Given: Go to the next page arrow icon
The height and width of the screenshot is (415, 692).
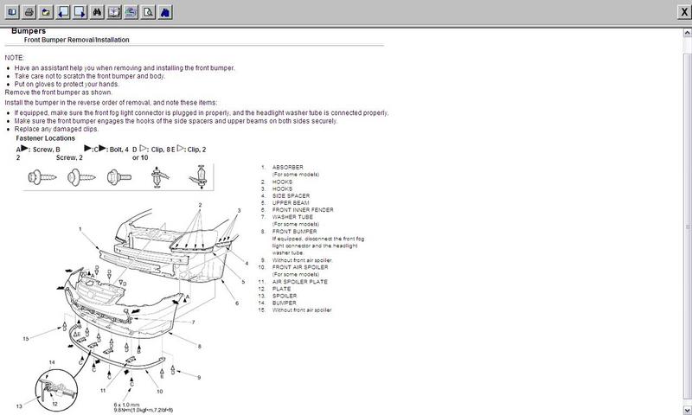Looking at the screenshot, I should click(80, 12).
